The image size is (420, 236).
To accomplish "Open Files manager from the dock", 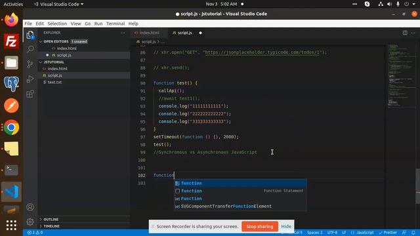I will [x=11, y=63].
